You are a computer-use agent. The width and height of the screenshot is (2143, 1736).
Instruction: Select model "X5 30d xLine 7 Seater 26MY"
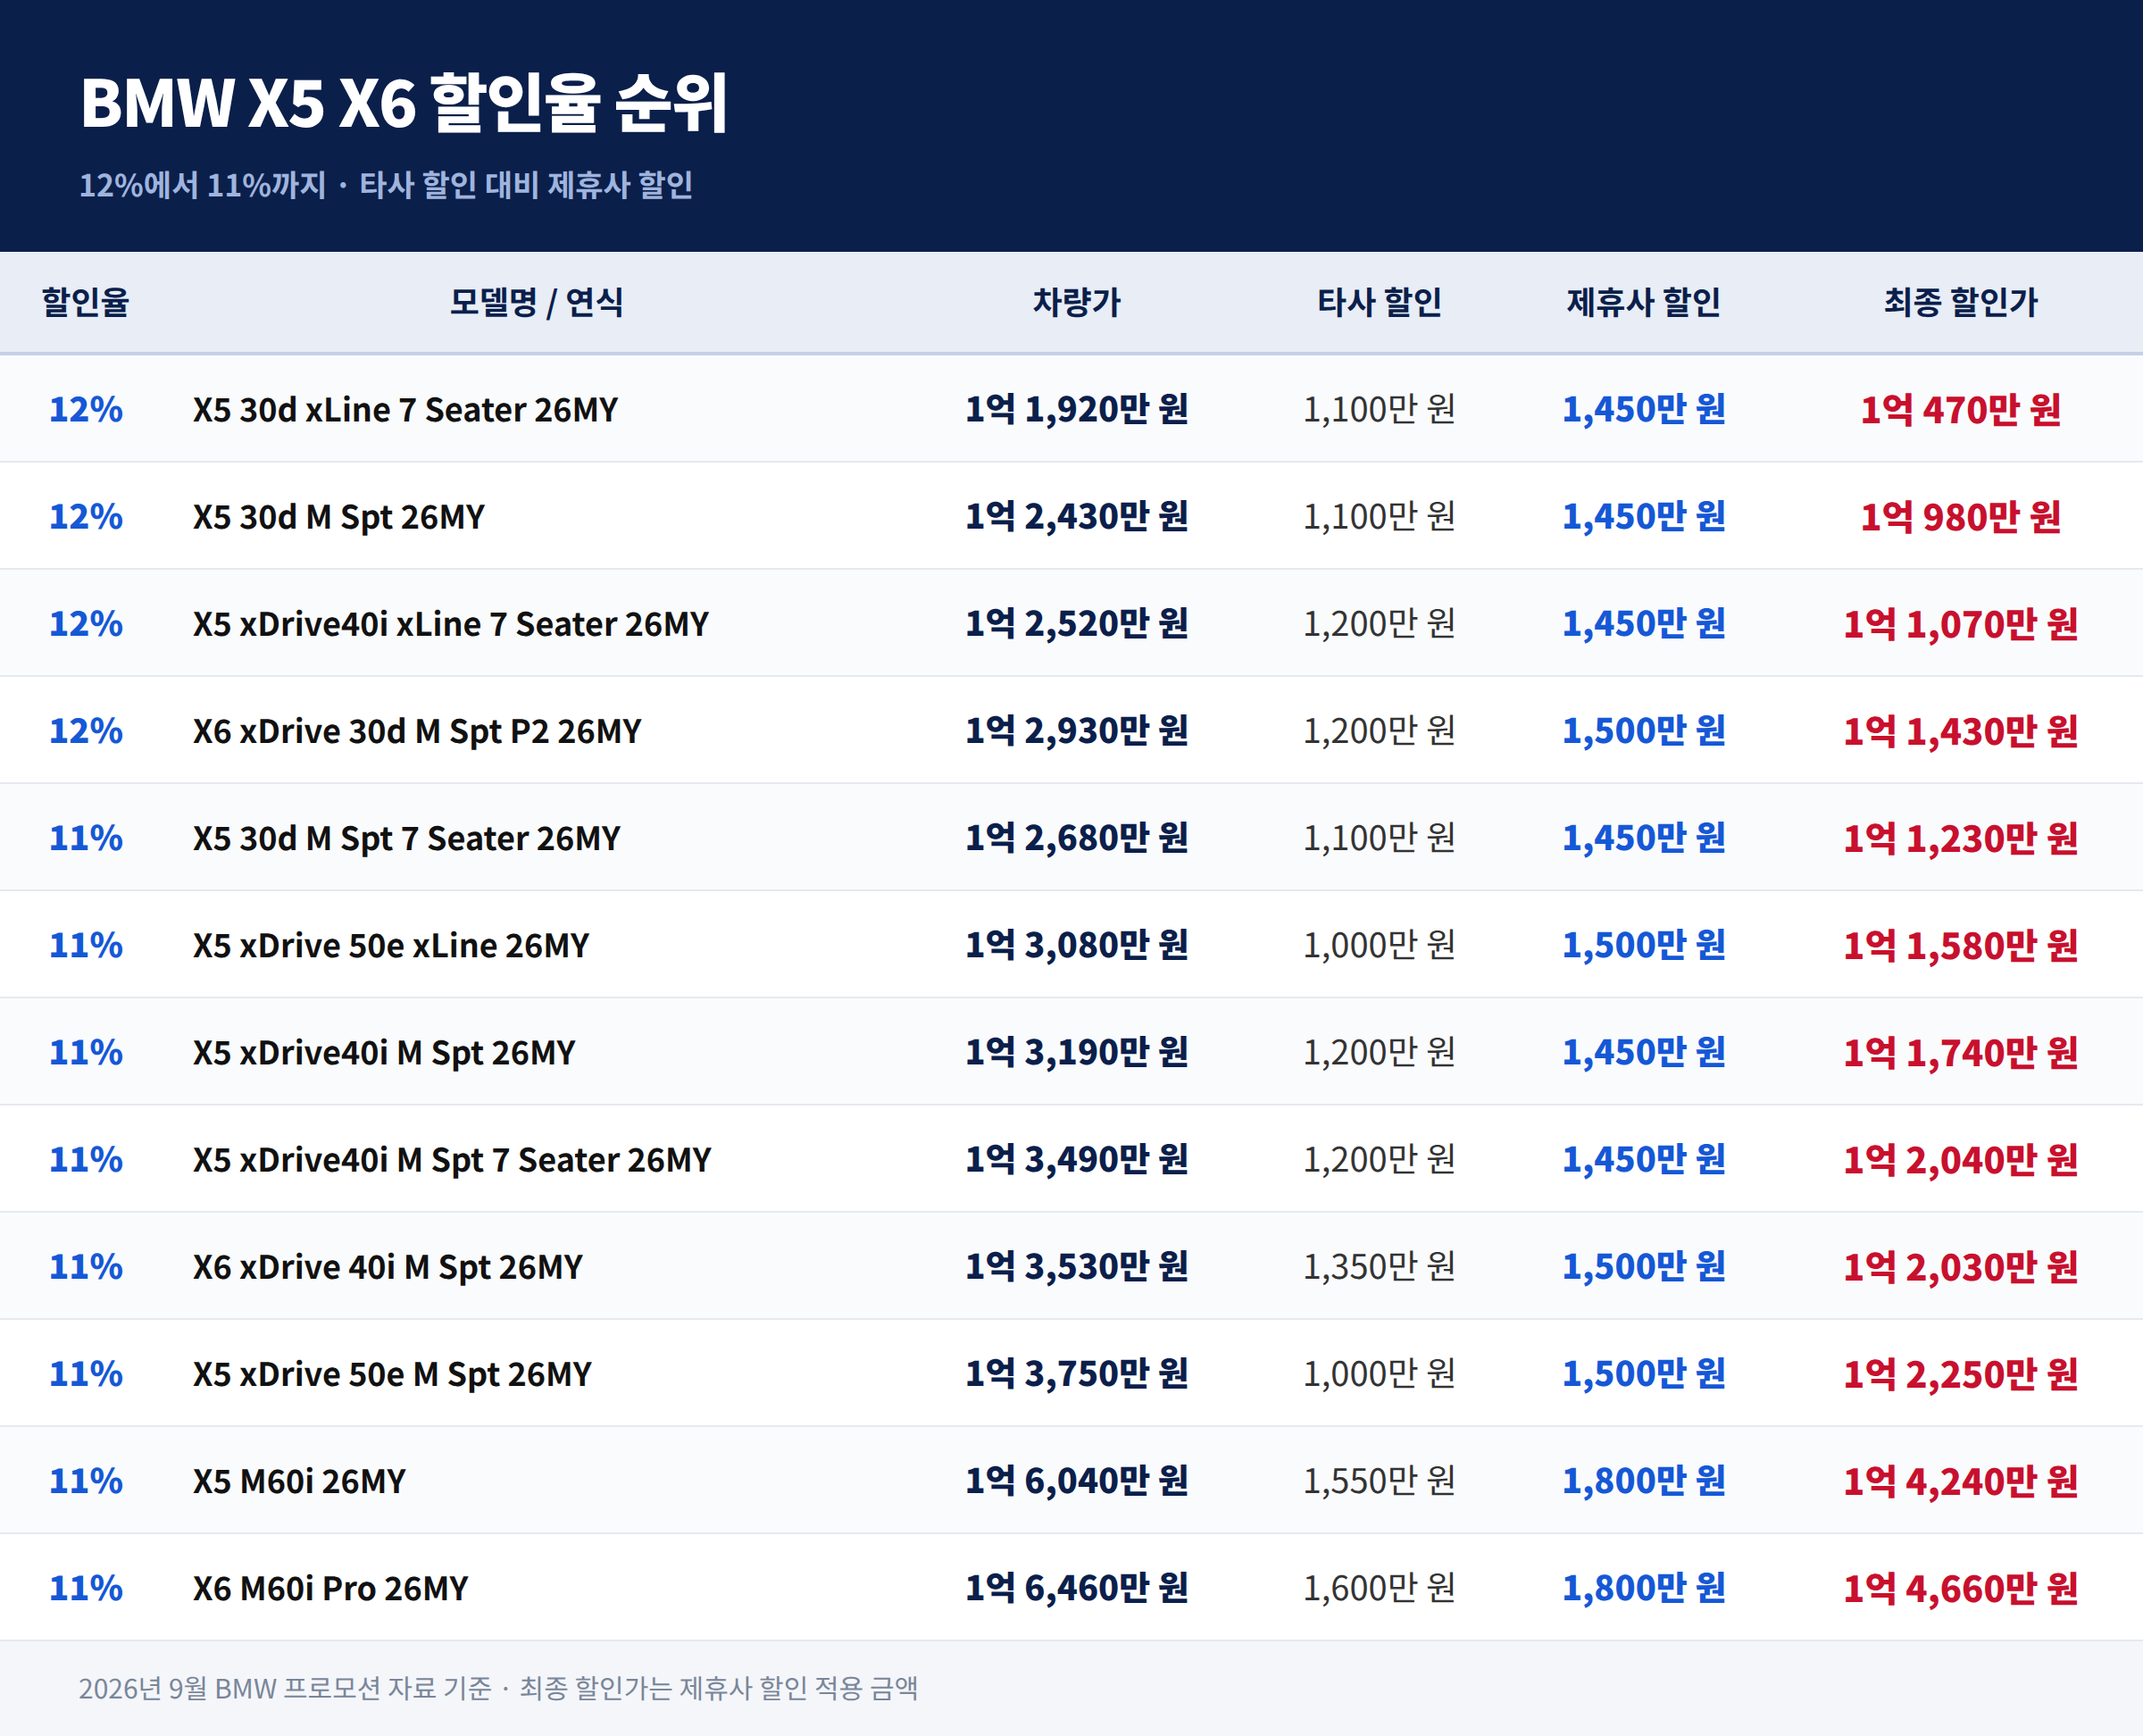[x=405, y=410]
